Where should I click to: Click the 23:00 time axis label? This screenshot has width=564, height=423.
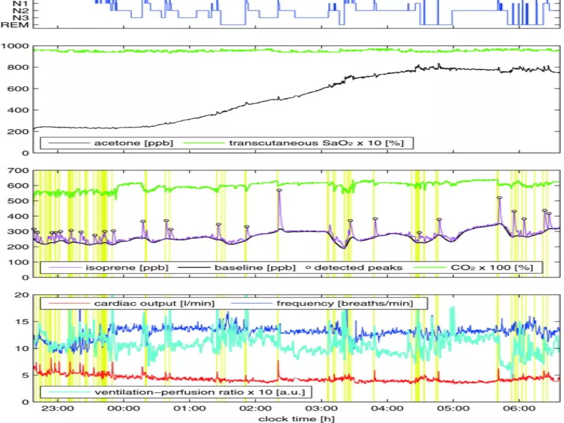tap(58, 408)
